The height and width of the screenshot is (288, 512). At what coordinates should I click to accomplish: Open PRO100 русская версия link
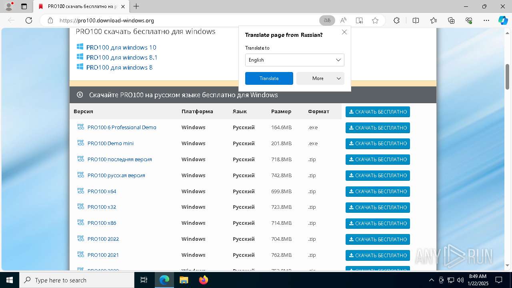pos(116,175)
